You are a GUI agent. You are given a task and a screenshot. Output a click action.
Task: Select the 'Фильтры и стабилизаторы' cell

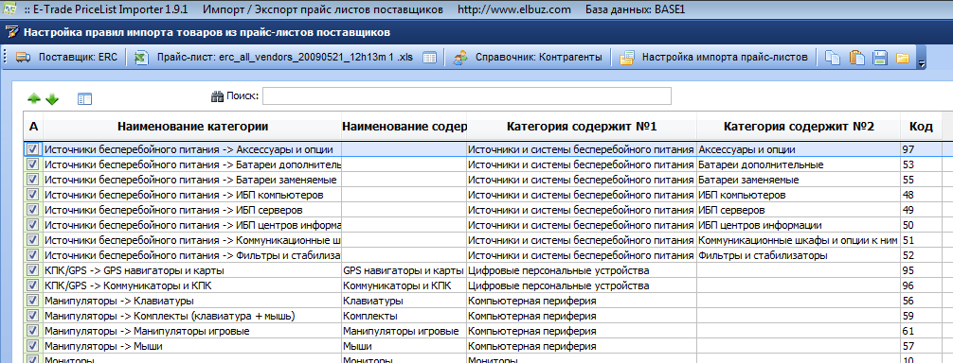(x=799, y=255)
